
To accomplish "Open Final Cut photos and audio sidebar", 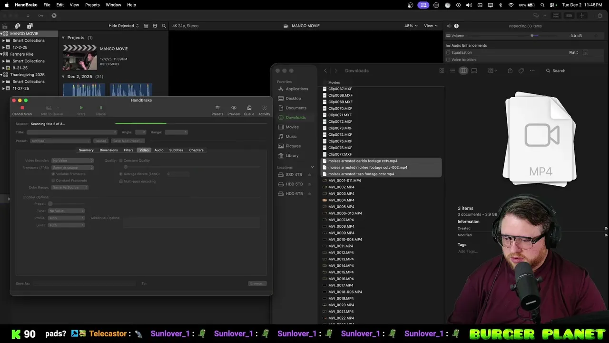I will 18,26.
